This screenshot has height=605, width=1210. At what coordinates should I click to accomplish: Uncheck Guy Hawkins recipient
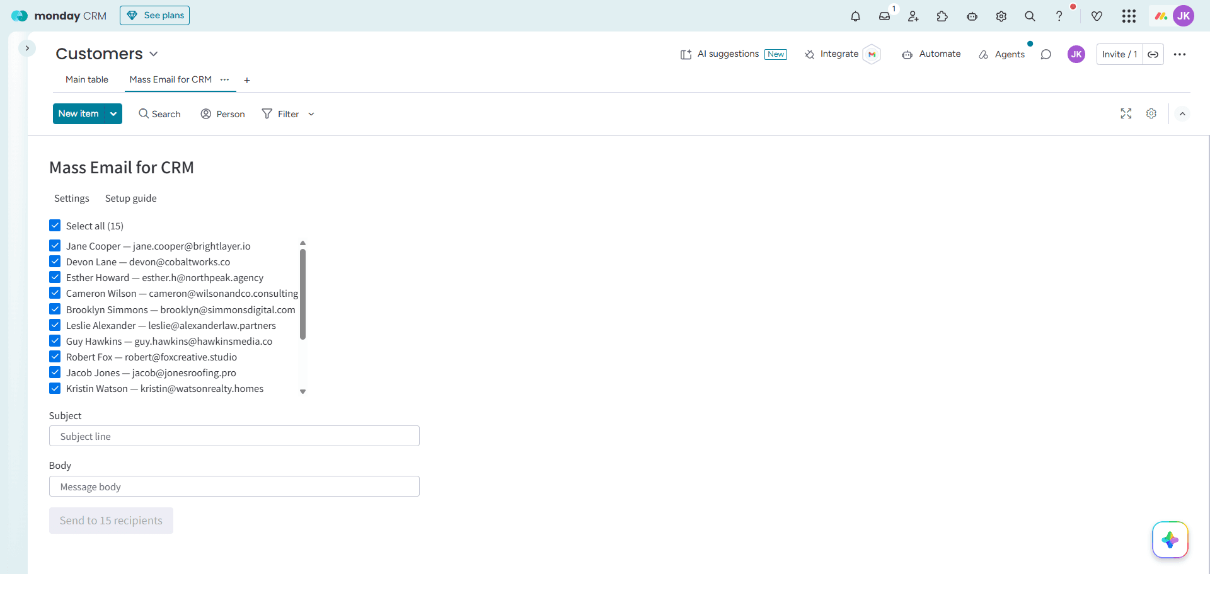tap(55, 341)
